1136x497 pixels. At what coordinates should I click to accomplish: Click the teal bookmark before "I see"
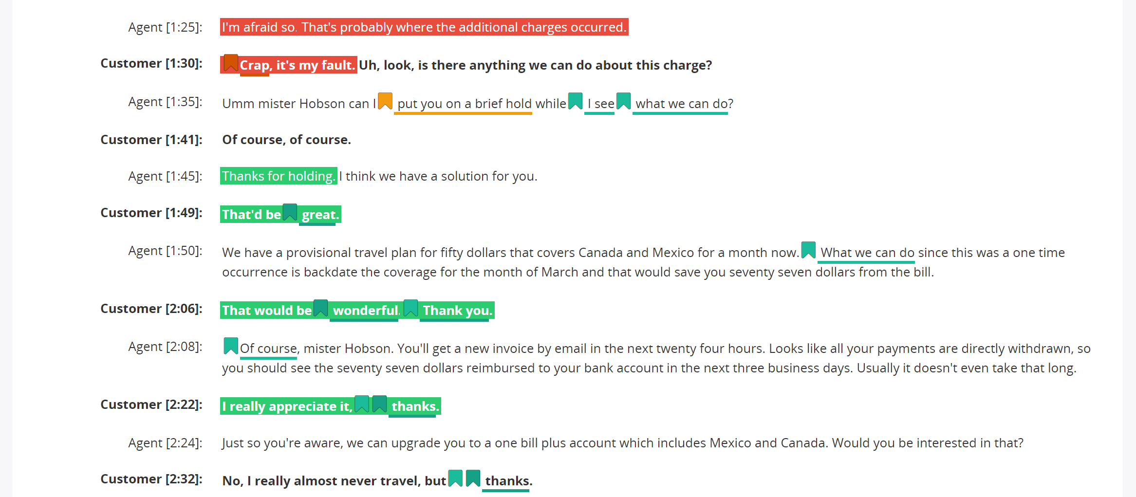(x=576, y=101)
